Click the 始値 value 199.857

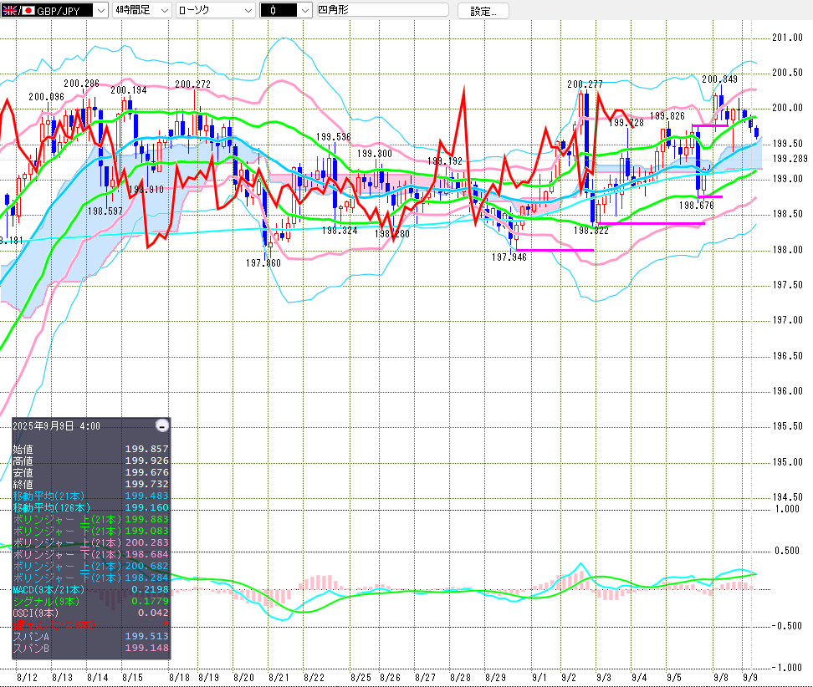(x=146, y=449)
